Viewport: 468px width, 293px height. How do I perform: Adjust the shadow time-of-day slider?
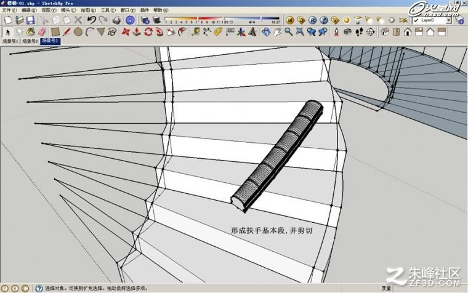click(x=252, y=20)
